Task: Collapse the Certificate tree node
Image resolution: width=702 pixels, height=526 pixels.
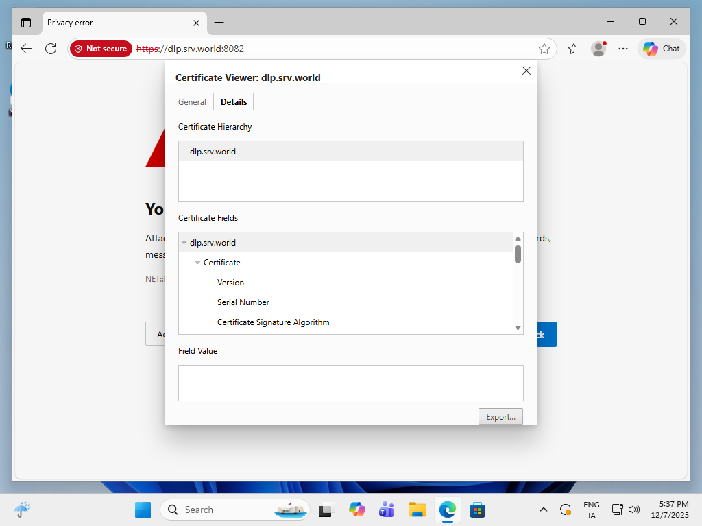Action: (197, 263)
